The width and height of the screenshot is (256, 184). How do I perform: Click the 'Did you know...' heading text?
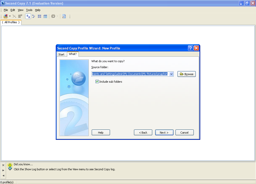[23, 164]
